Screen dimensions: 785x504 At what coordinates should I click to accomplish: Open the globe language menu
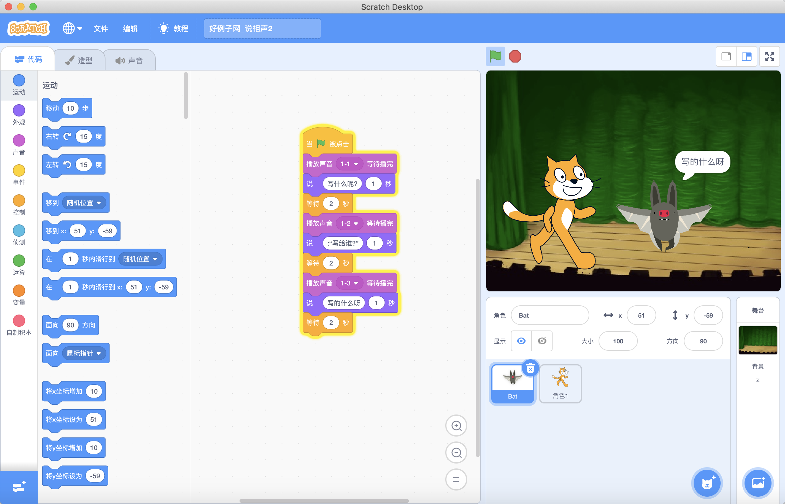click(72, 29)
